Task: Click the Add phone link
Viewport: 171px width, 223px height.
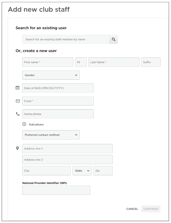Action: pos(36,124)
